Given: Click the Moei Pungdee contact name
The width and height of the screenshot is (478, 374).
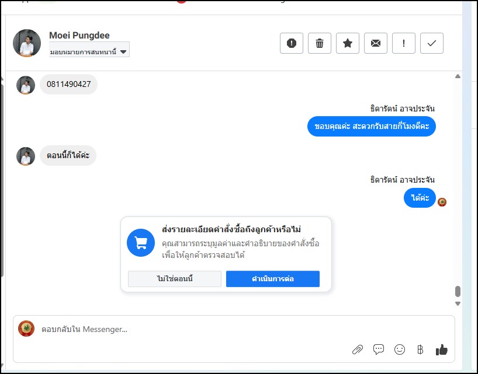Looking at the screenshot, I should click(79, 36).
